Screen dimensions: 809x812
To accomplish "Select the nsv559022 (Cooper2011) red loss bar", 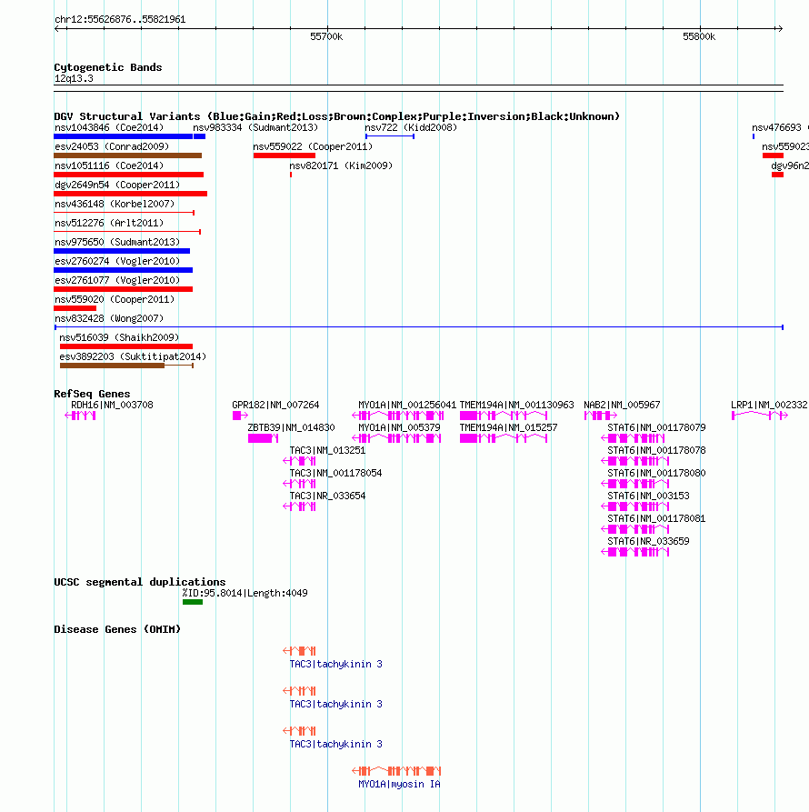I will [285, 155].
